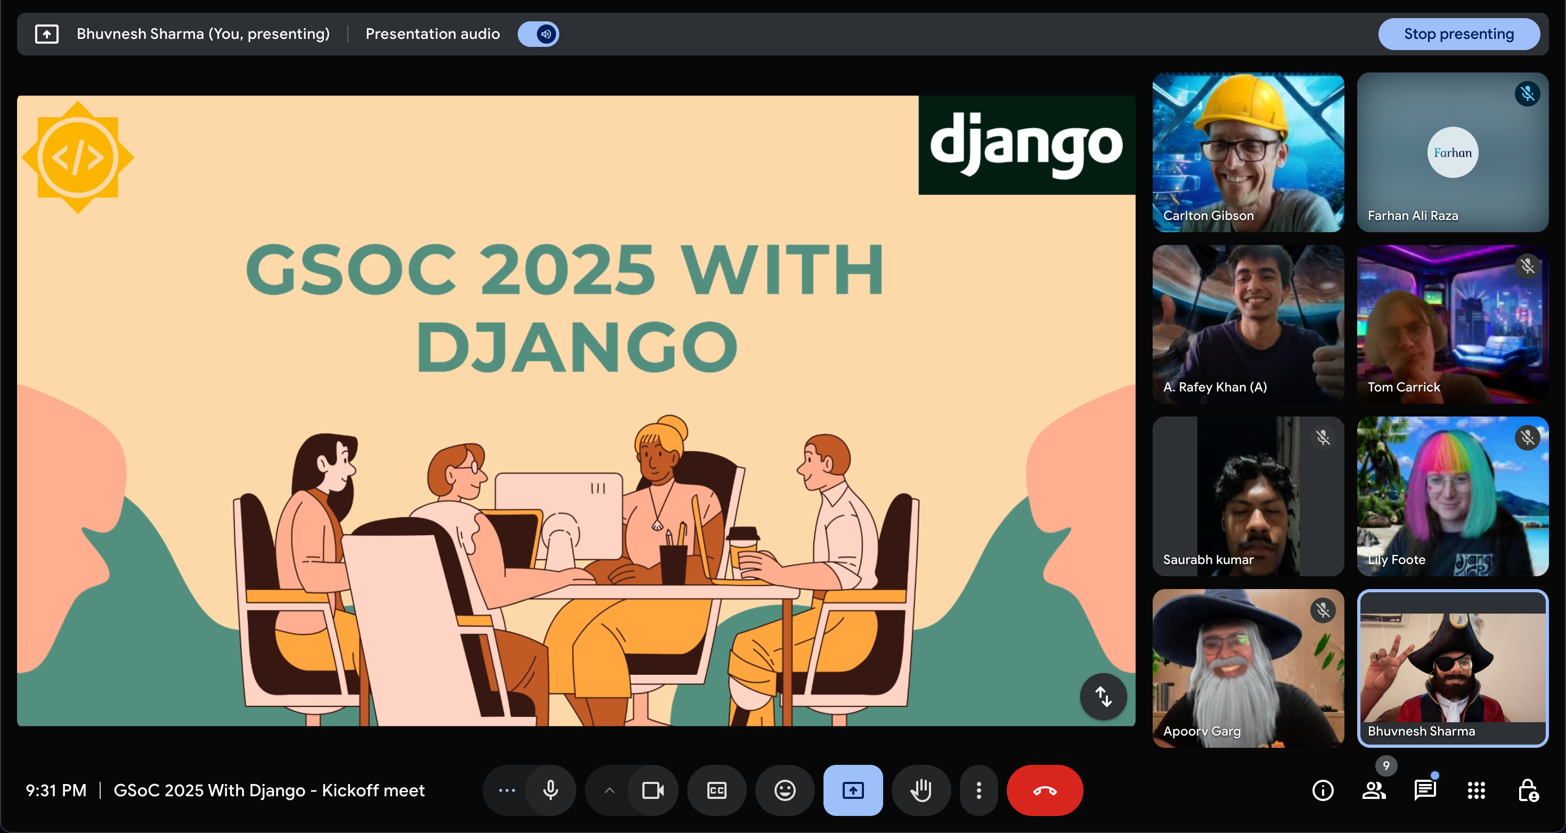This screenshot has width=1566, height=833.
Task: Click muted mic icon on Tom Carrick tile
Action: click(1527, 266)
